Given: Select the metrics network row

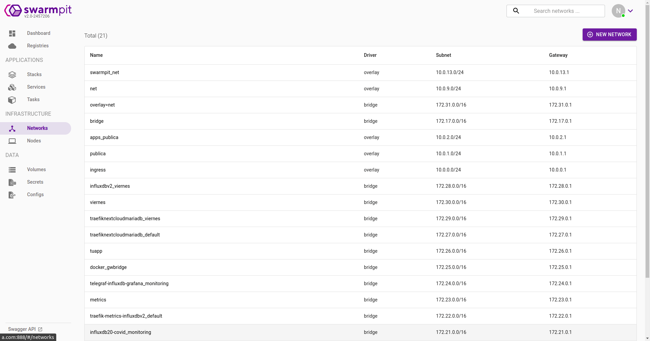Looking at the screenshot, I should tap(360, 300).
